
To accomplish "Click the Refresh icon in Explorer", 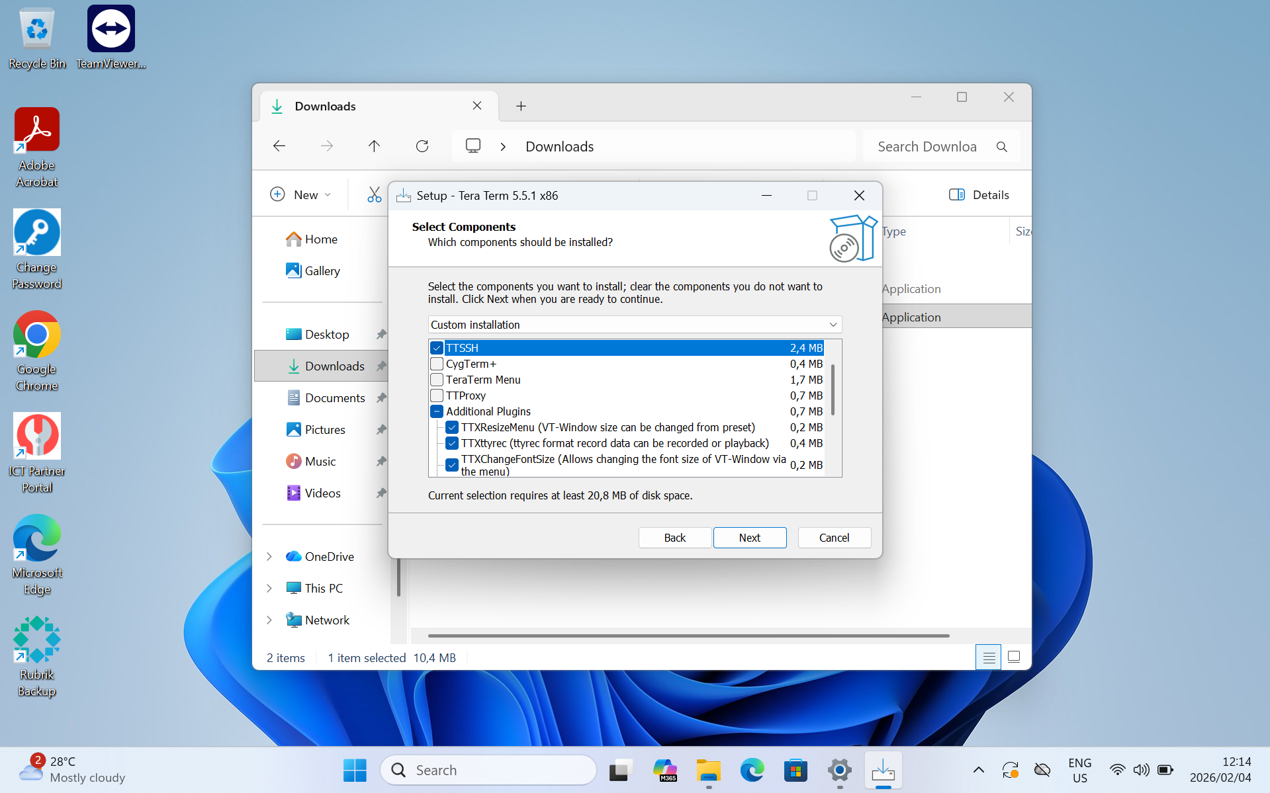I will coord(422,146).
